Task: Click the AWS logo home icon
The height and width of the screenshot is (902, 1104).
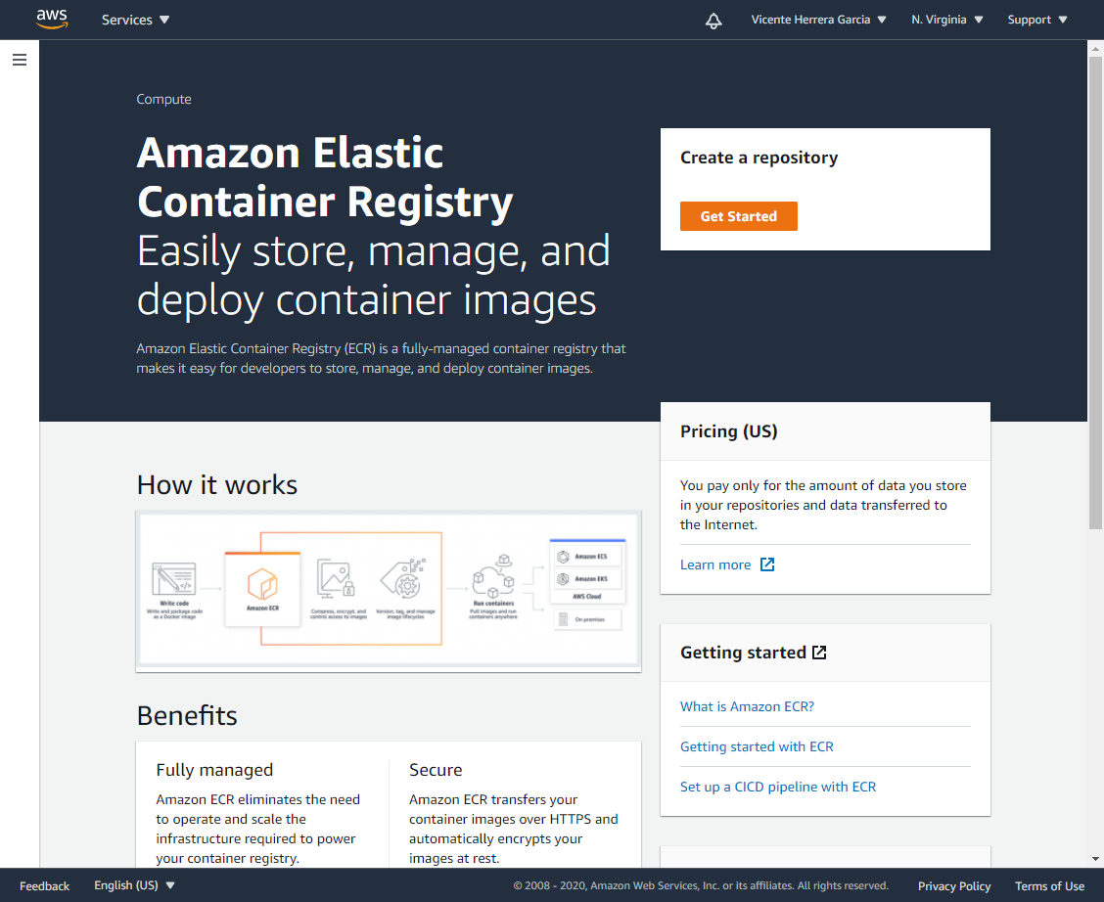Action: [52, 19]
